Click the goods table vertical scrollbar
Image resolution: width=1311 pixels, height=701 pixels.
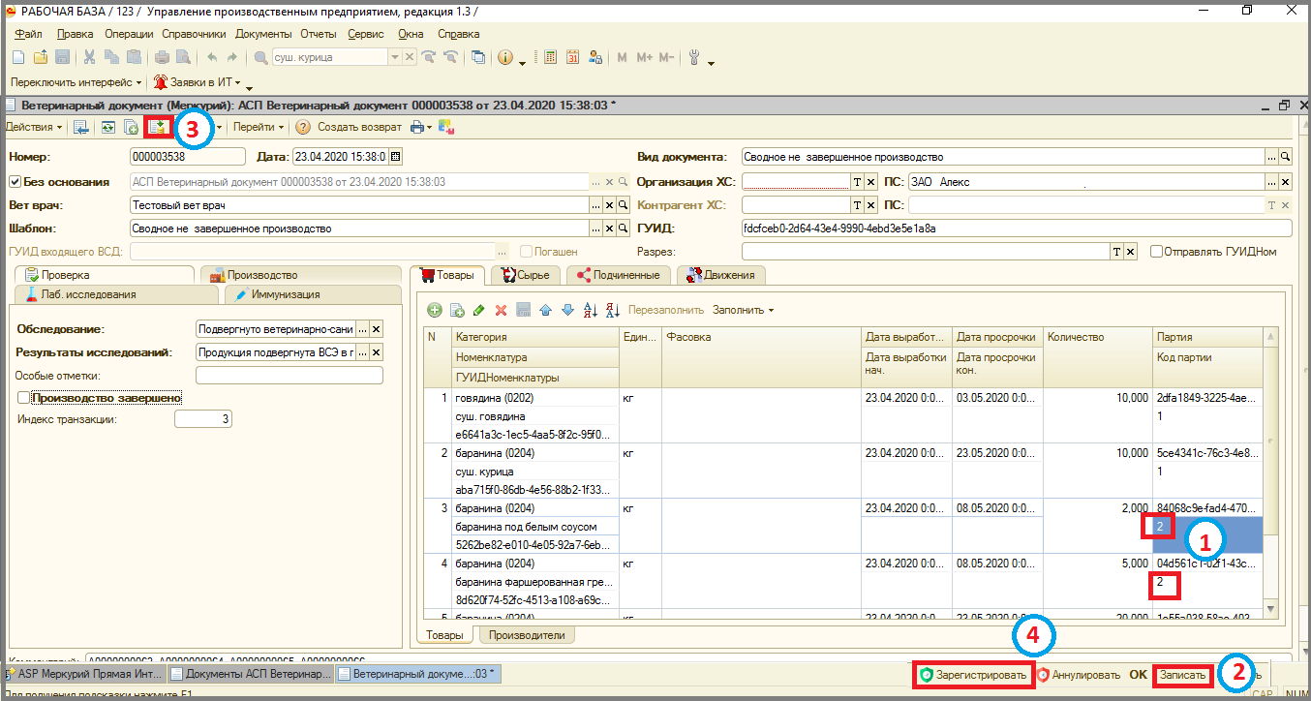[x=1271, y=474]
